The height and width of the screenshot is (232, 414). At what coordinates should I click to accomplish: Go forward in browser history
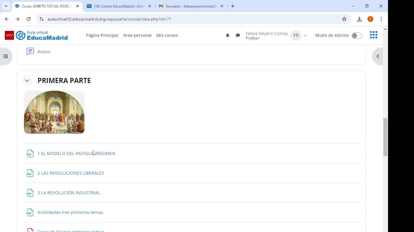pyautogui.click(x=17, y=19)
